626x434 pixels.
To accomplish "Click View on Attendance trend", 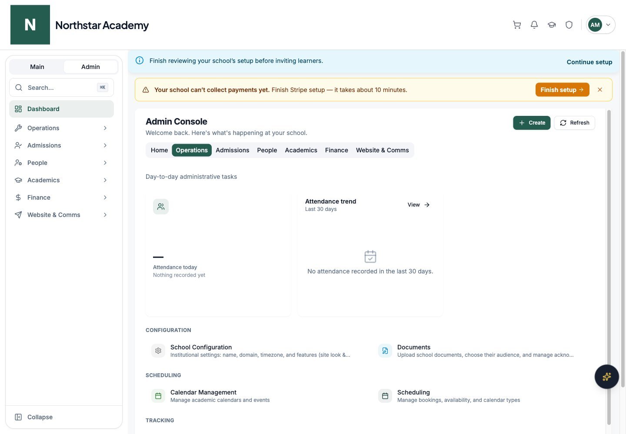I will coord(419,205).
